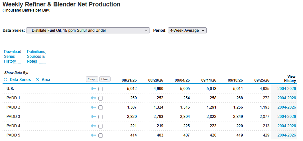The width and height of the screenshot is (303, 141).
Task: Toggle the PADD 5 row graph checkbox
Action: pyautogui.click(x=101, y=136)
